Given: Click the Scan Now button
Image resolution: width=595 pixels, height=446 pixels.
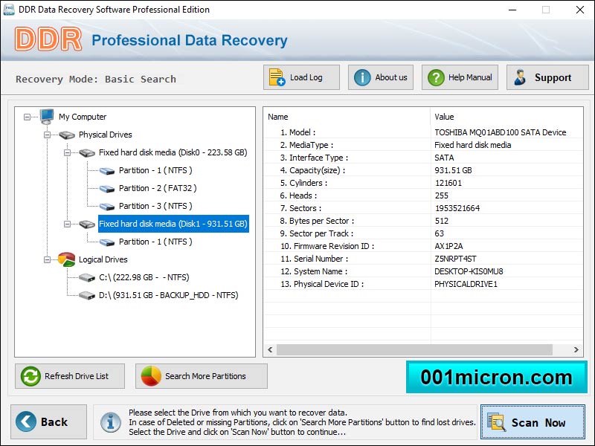Looking at the screenshot, I should pyautogui.click(x=534, y=421).
